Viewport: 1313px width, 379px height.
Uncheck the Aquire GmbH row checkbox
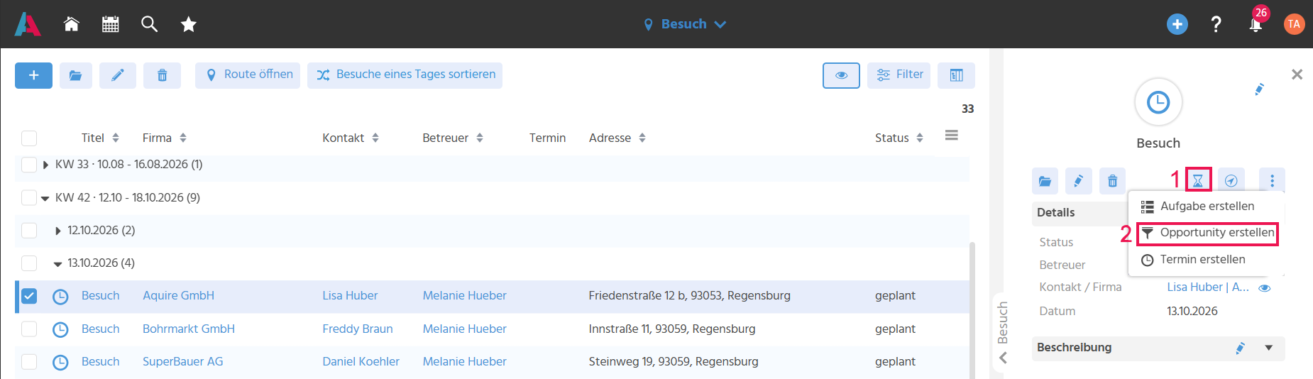(x=29, y=296)
